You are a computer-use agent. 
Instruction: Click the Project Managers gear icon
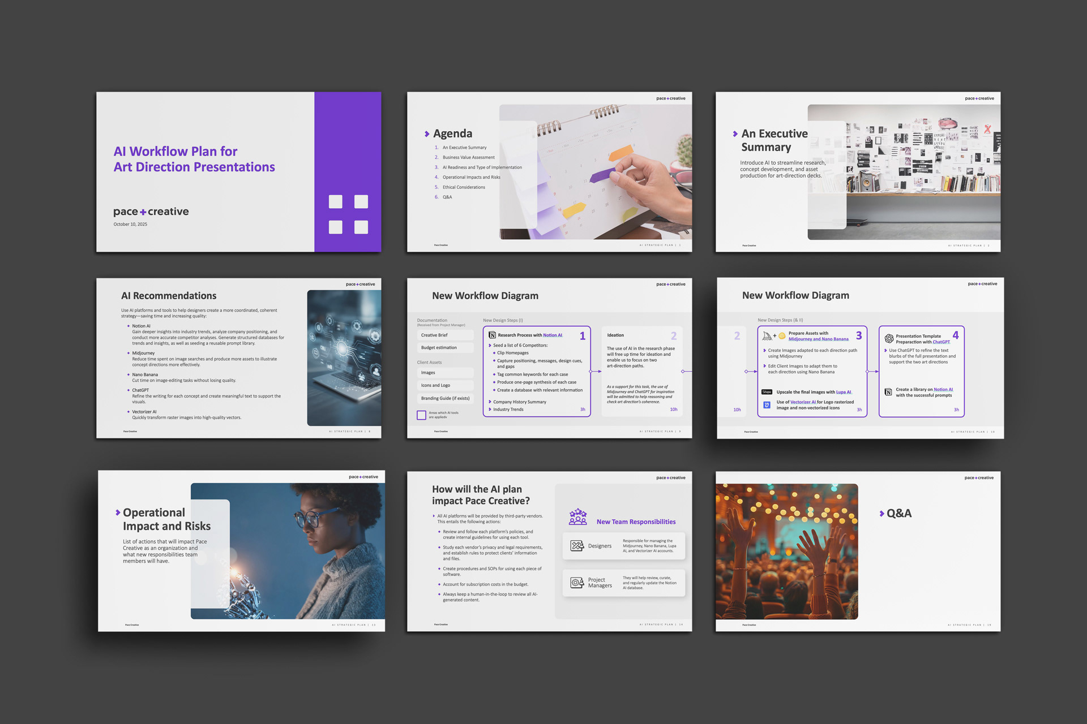[x=576, y=583]
